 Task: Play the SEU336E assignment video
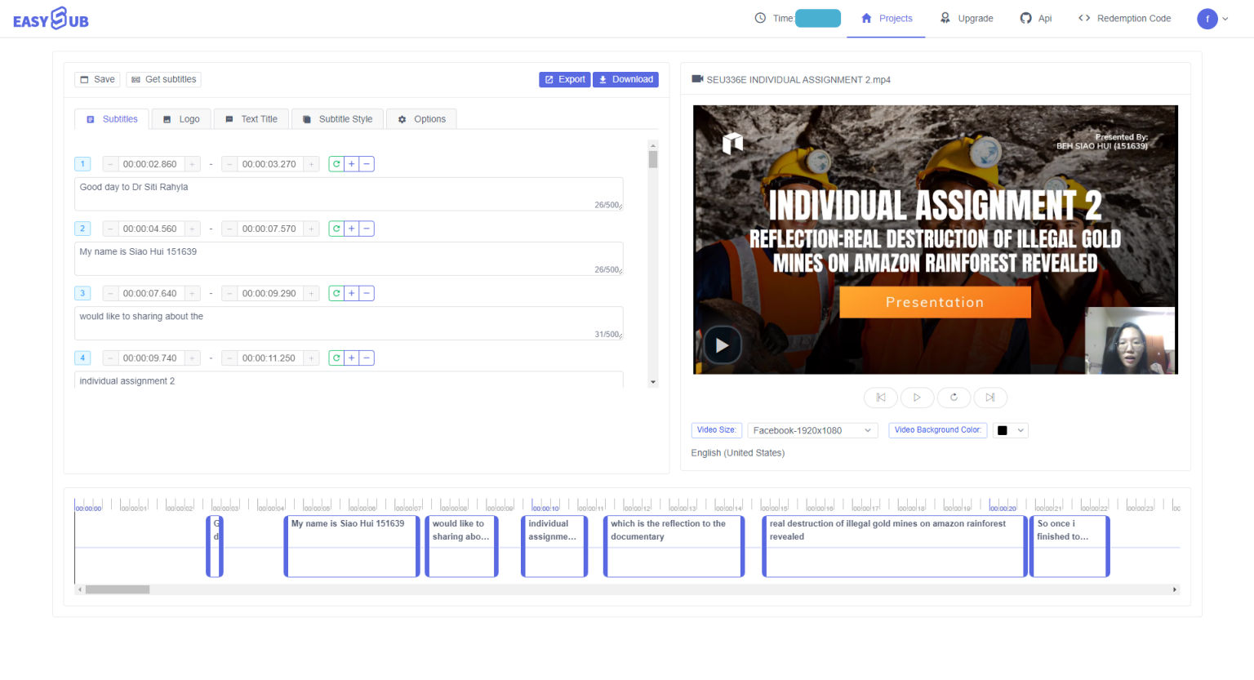[x=722, y=344]
